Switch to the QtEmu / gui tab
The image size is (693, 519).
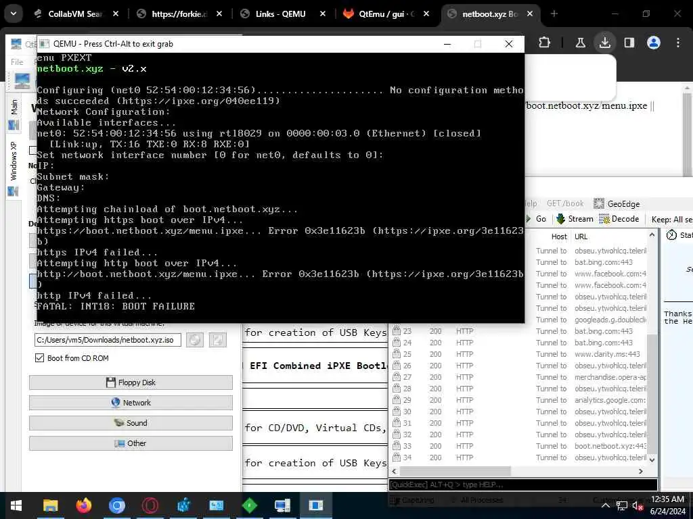tap(380, 14)
